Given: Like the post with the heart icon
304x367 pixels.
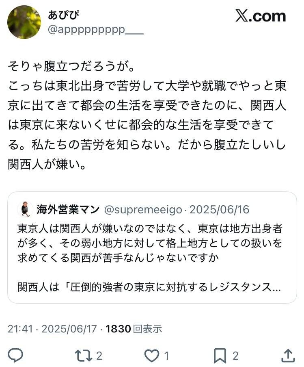Looking at the screenshot, I should (152, 356).
